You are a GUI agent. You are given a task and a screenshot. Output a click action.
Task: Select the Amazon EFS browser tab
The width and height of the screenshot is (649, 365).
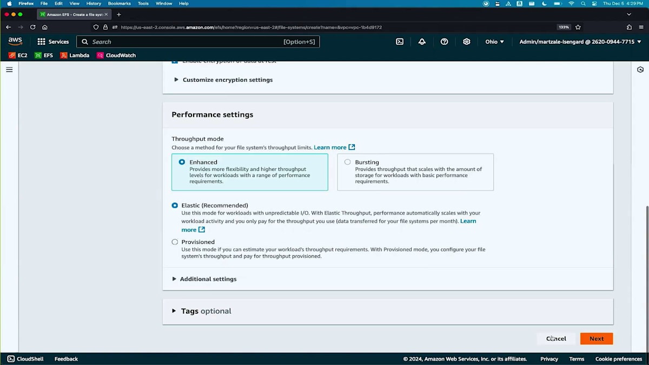tap(74, 14)
